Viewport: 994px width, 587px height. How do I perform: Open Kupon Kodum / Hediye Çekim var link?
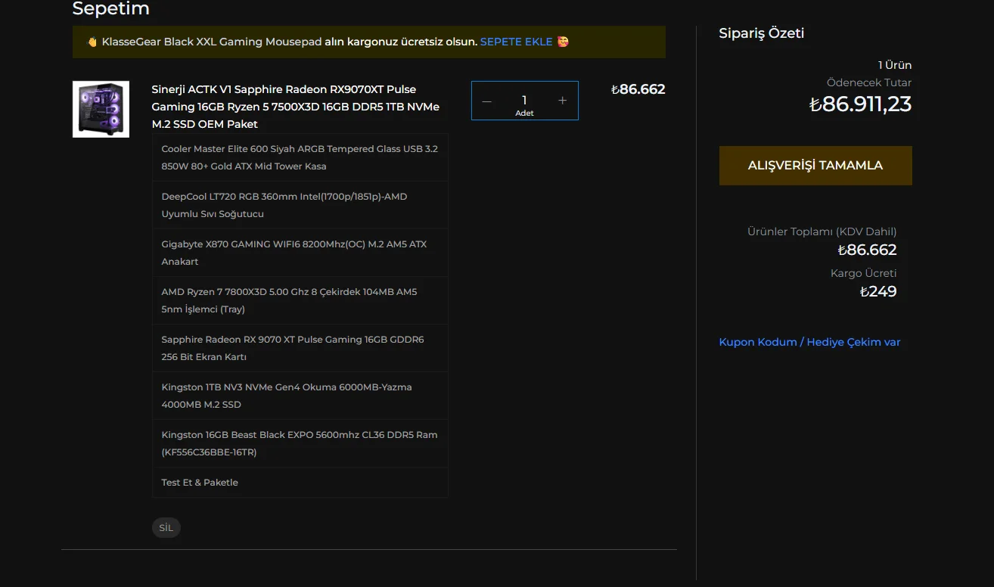tap(809, 342)
